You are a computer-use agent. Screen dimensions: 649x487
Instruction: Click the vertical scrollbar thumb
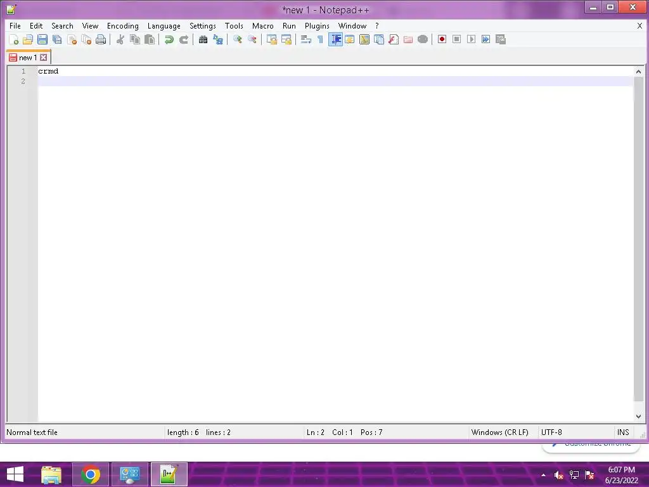point(638,239)
